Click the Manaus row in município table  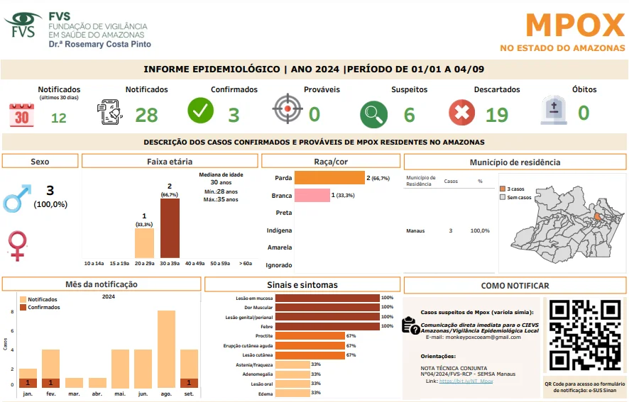[x=447, y=231]
